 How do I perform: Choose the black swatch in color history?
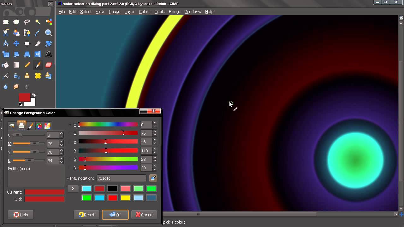point(112,189)
